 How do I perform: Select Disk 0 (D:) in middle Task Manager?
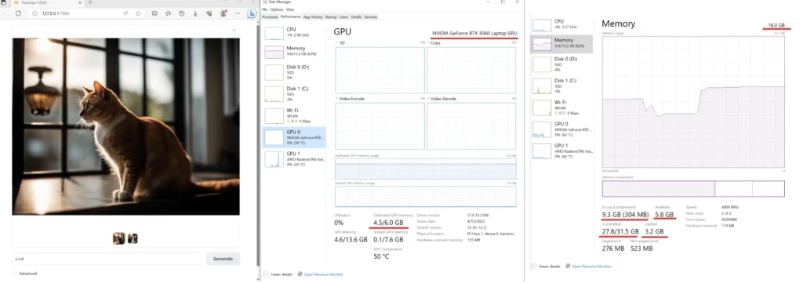(x=294, y=72)
